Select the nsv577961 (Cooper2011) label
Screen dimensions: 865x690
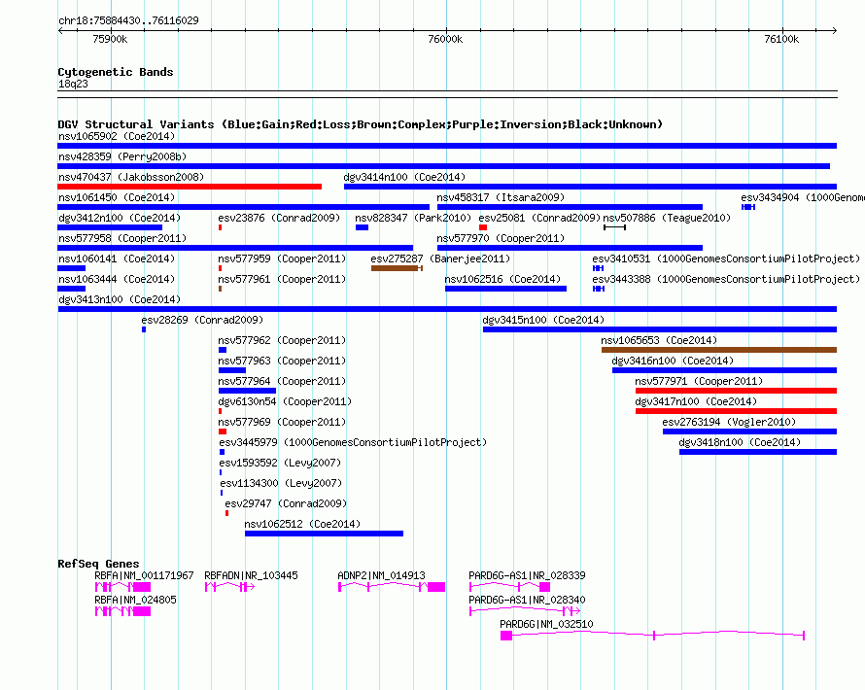(x=282, y=279)
